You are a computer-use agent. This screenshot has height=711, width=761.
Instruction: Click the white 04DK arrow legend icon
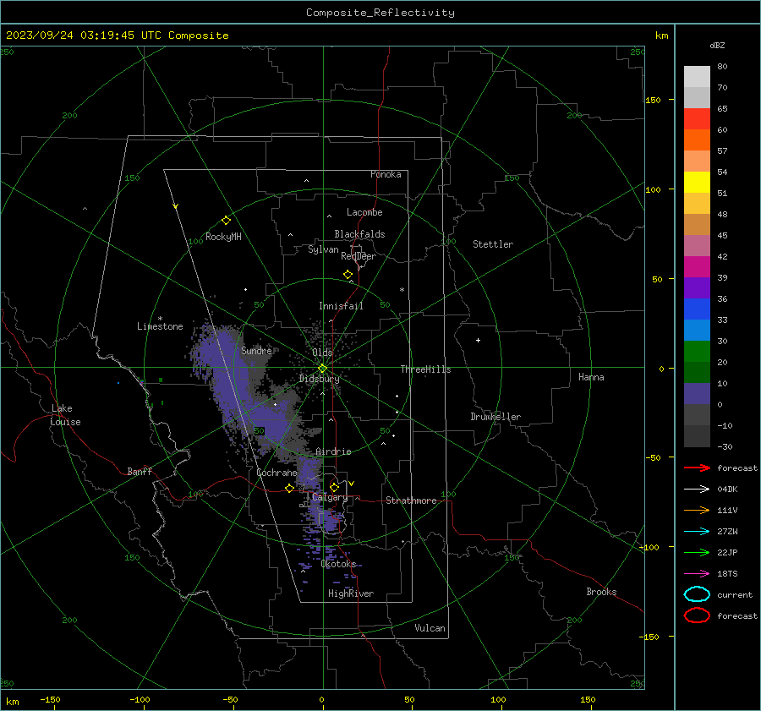point(697,489)
